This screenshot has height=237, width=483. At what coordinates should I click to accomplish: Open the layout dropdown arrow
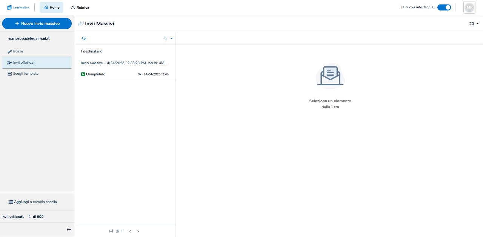point(478,23)
